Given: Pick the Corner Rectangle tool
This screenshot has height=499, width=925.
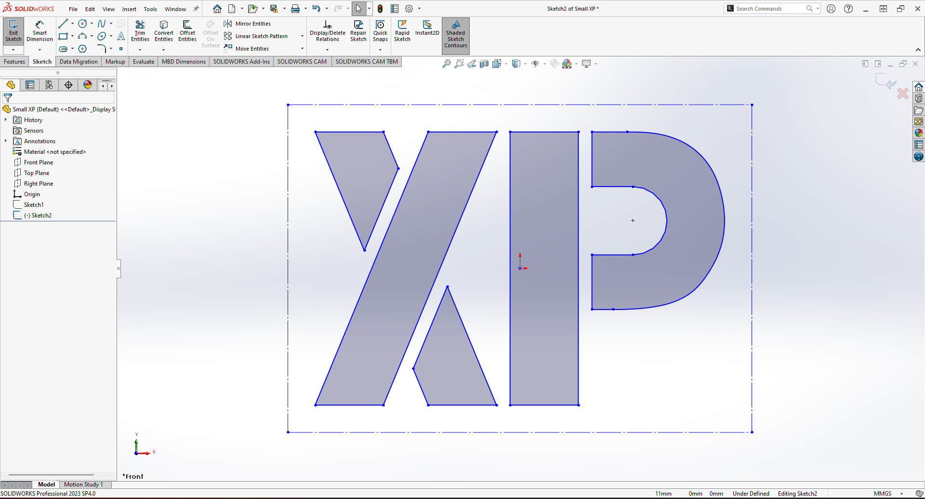Looking at the screenshot, I should 63,36.
